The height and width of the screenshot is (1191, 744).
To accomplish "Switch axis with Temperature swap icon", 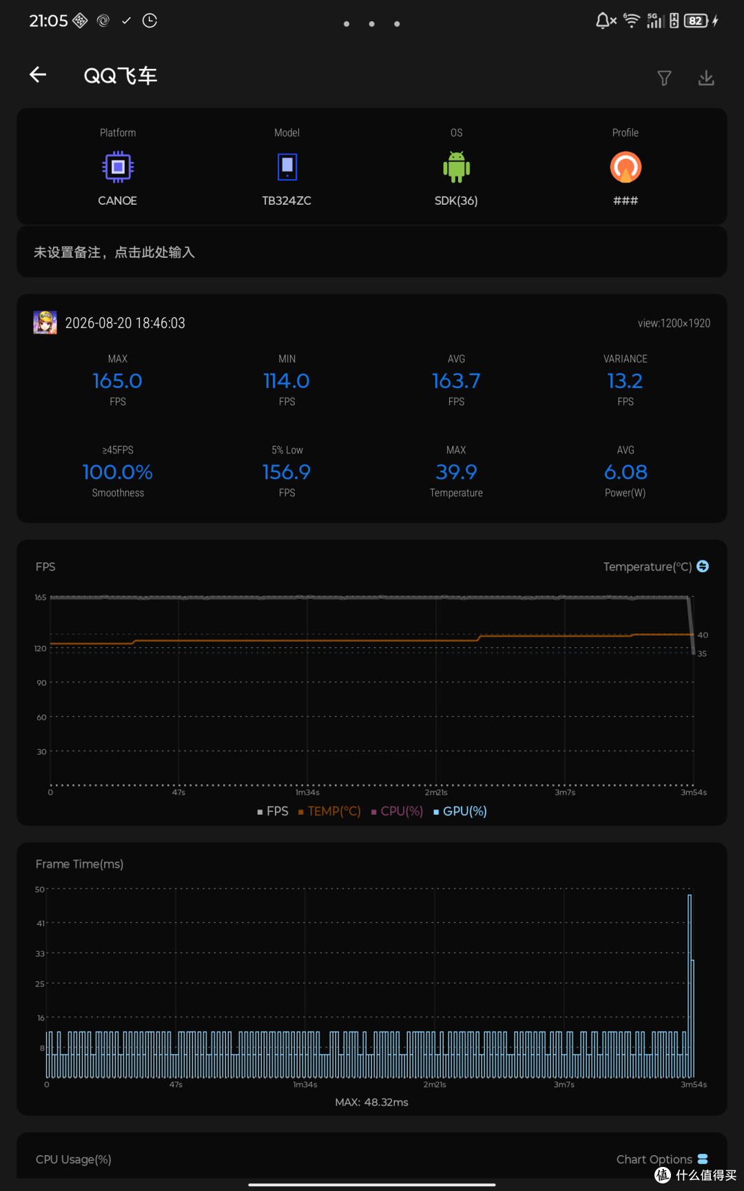I will [x=703, y=566].
